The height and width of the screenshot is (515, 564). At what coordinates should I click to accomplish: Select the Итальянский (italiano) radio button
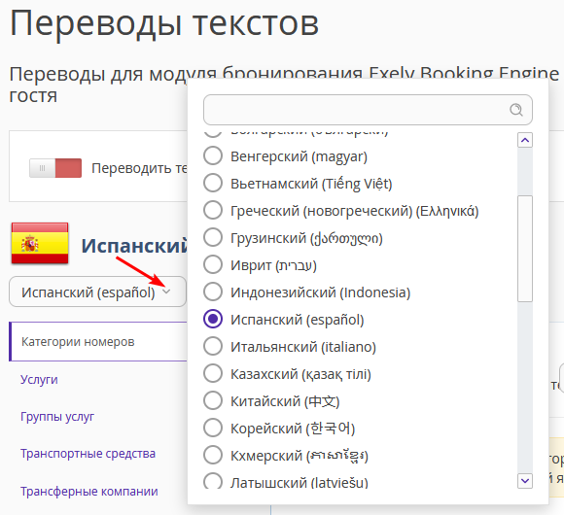[x=213, y=346]
